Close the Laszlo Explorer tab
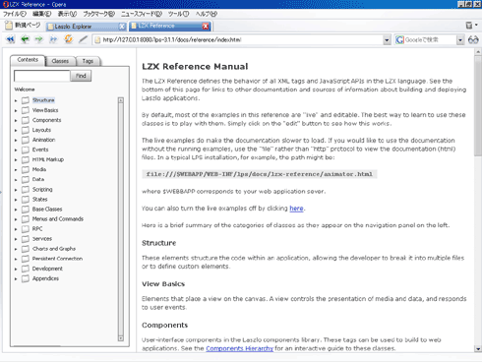This screenshot has height=362, width=482. pos(122,27)
